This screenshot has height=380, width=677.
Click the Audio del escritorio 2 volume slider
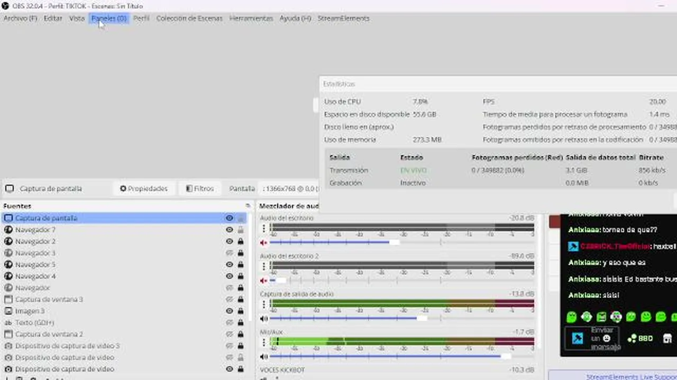click(402, 280)
